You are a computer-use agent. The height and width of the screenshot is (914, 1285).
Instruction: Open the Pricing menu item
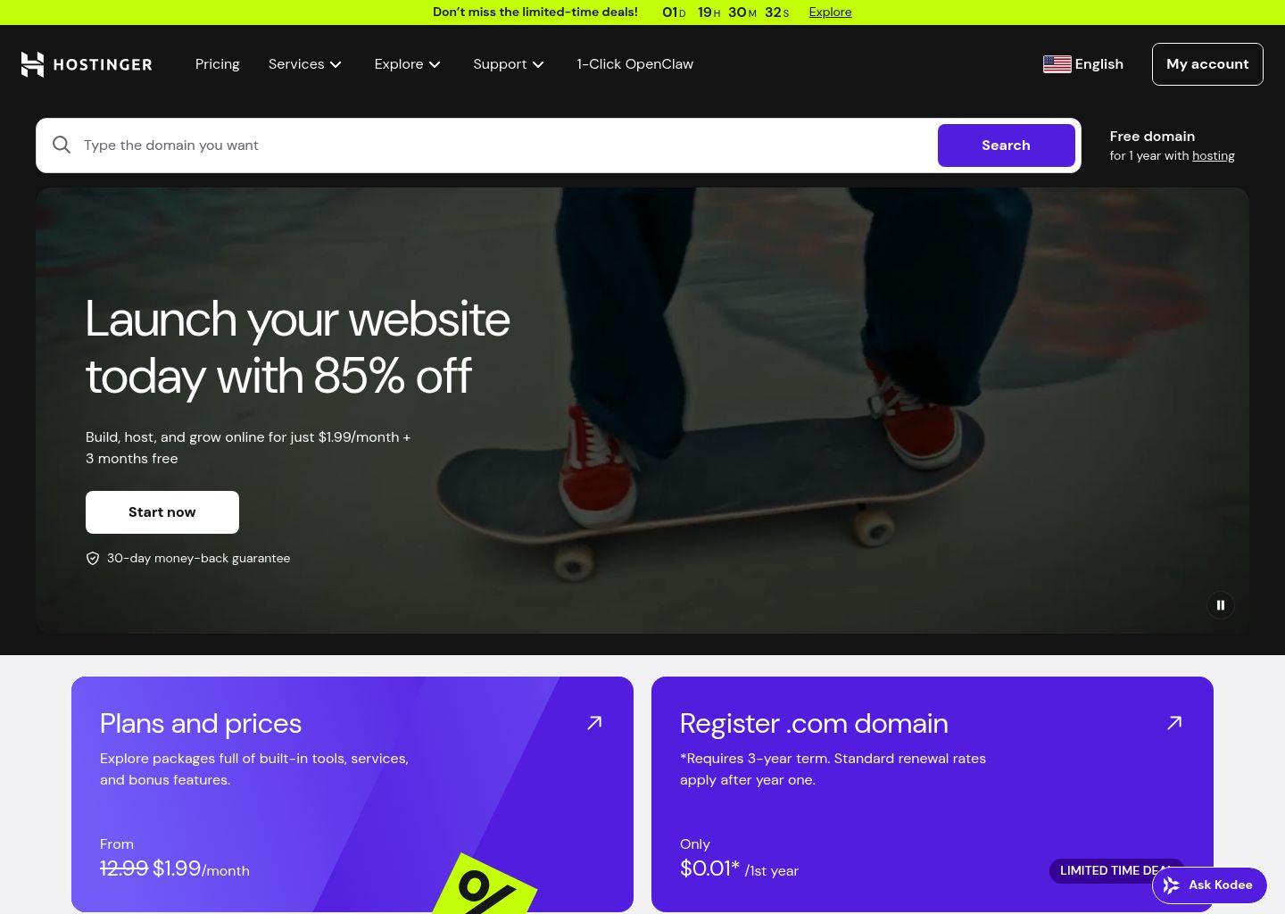click(218, 64)
